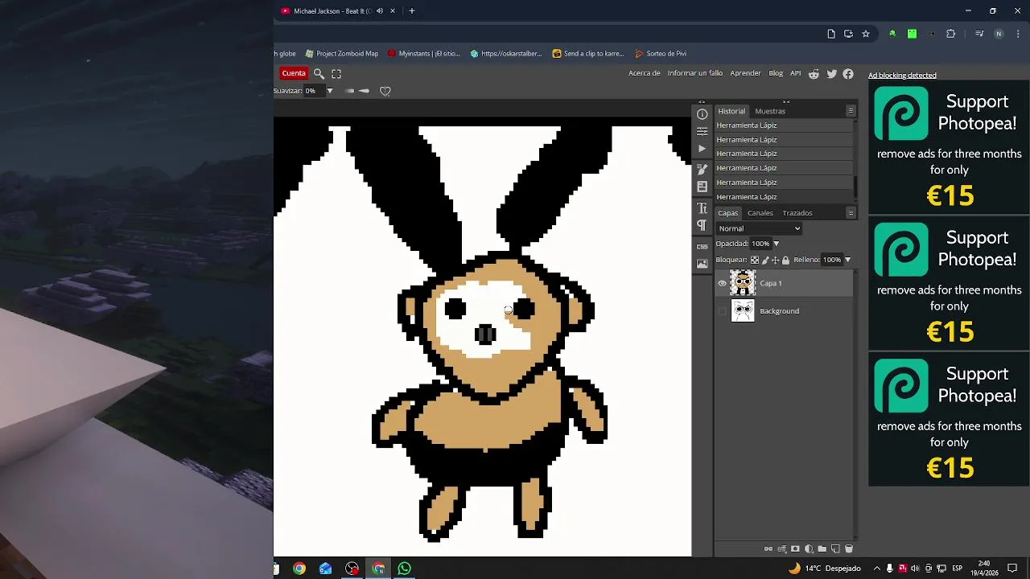Viewport: 1030px width, 579px height.
Task: Create a new adjustment layer
Action: point(809,548)
